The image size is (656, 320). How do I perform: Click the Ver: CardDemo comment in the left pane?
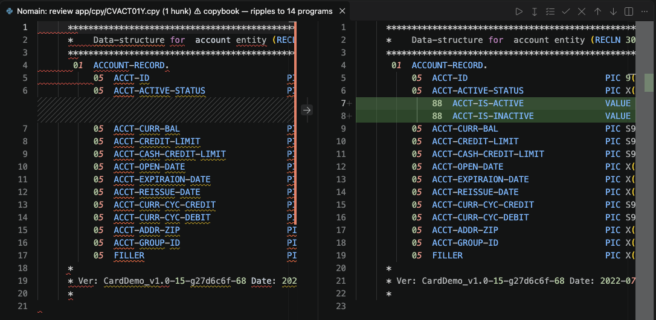tap(182, 281)
